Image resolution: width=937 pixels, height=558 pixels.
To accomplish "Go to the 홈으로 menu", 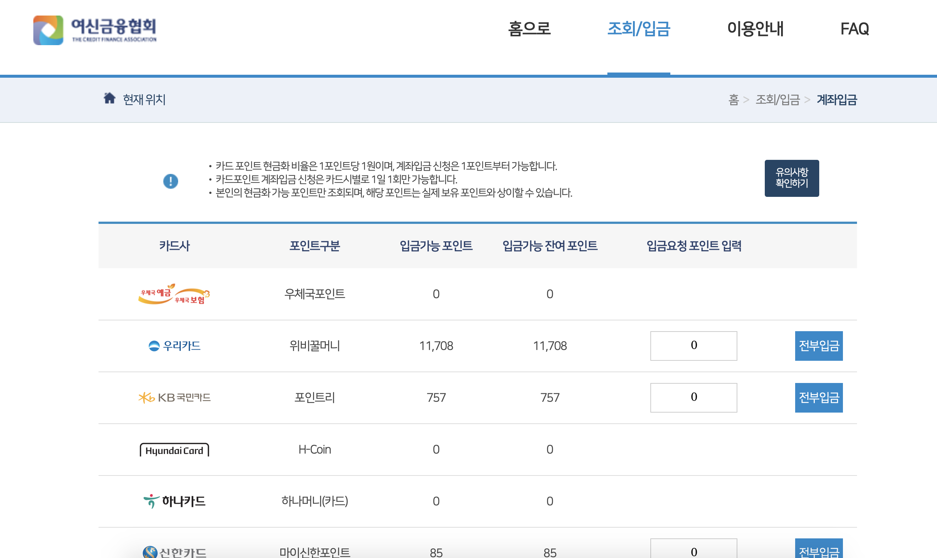I will coord(529,29).
